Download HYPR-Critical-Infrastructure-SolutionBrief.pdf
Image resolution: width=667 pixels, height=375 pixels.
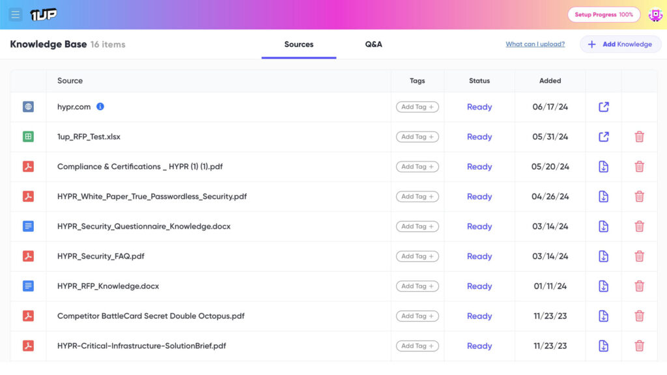point(604,346)
